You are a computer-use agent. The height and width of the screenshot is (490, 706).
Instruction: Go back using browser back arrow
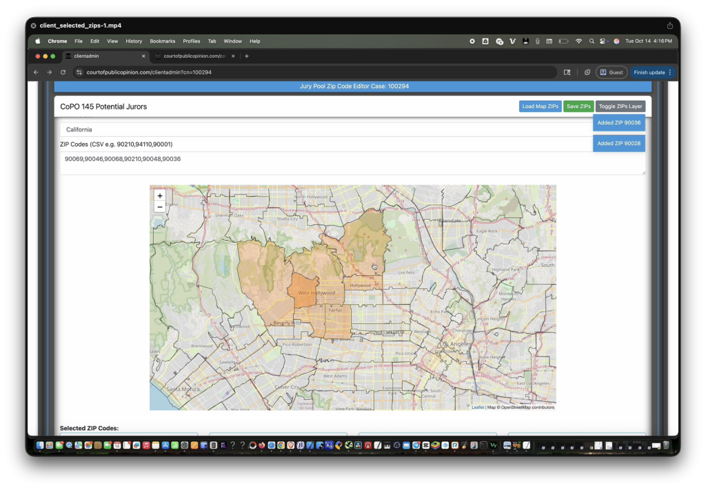36,72
